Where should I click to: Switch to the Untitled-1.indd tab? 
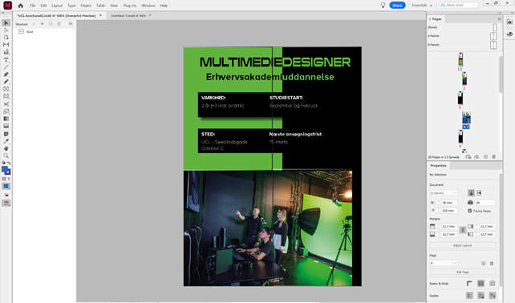128,15
